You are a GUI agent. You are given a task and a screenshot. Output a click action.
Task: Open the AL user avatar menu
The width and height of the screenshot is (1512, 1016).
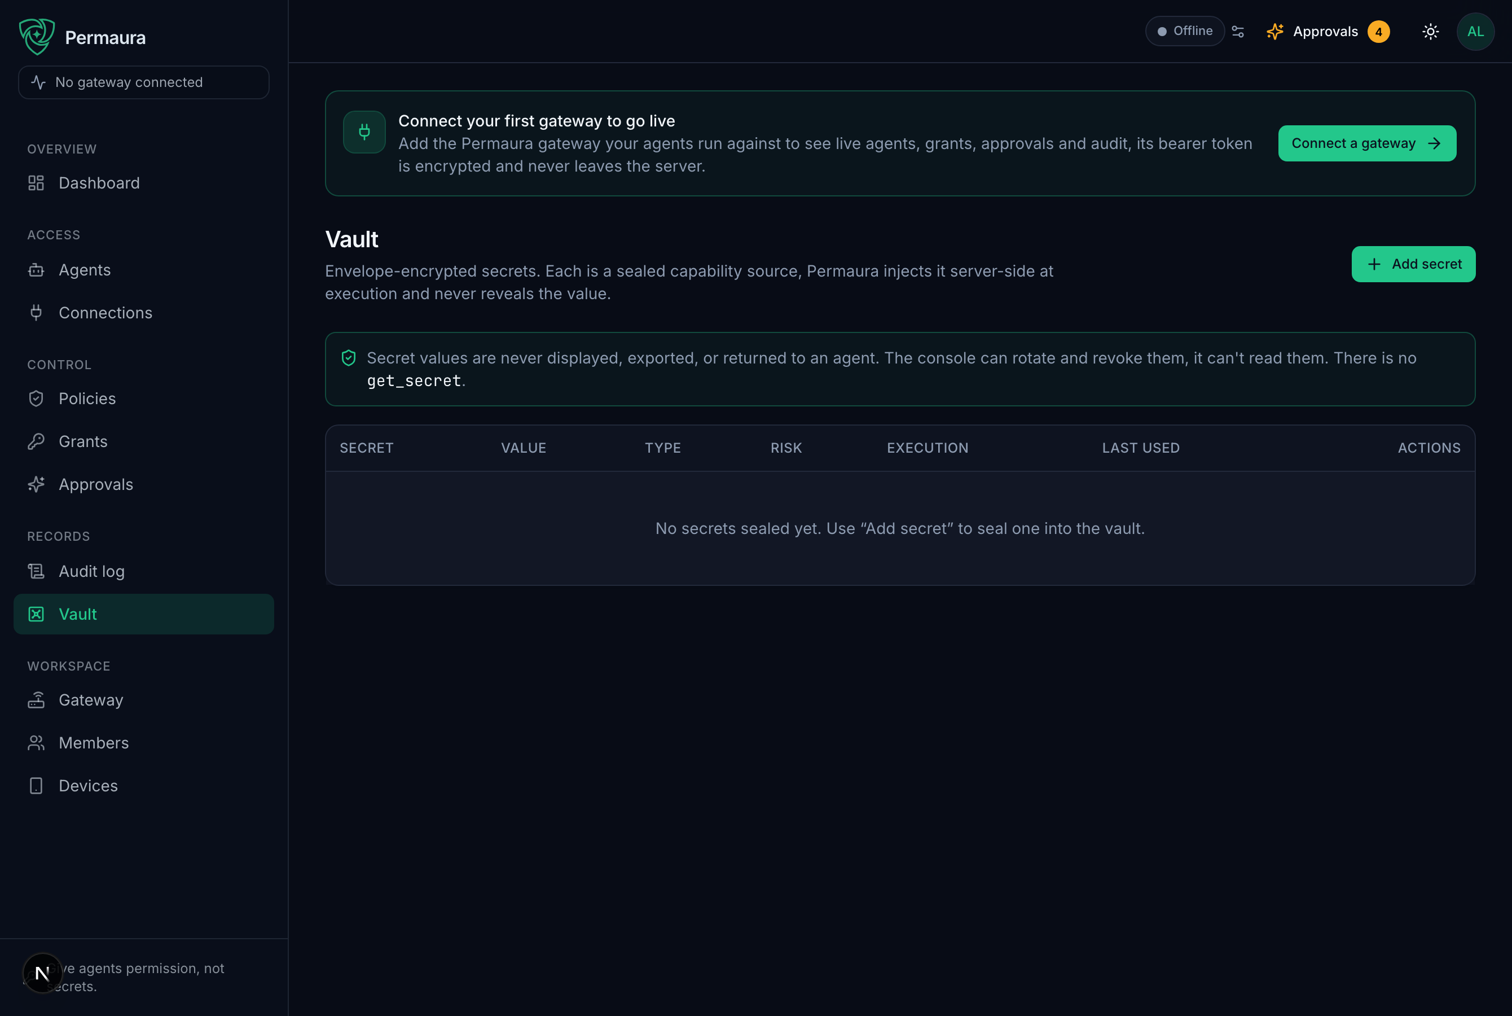[1475, 32]
